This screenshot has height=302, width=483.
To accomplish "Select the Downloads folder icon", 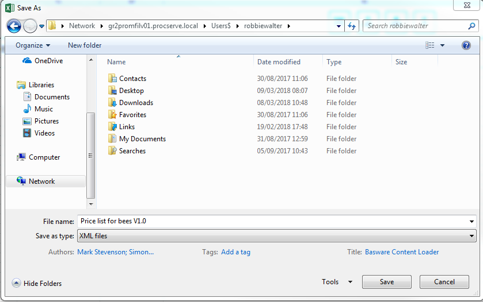I will [x=112, y=103].
